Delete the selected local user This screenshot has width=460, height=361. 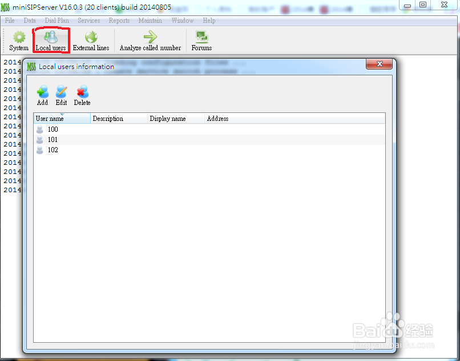click(x=82, y=96)
